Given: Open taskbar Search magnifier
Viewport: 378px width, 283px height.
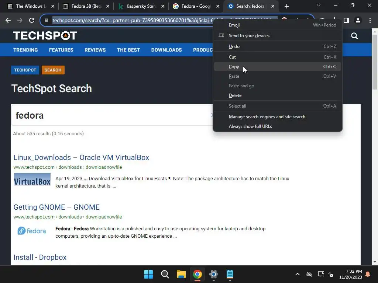Looking at the screenshot, I should click(165, 274).
